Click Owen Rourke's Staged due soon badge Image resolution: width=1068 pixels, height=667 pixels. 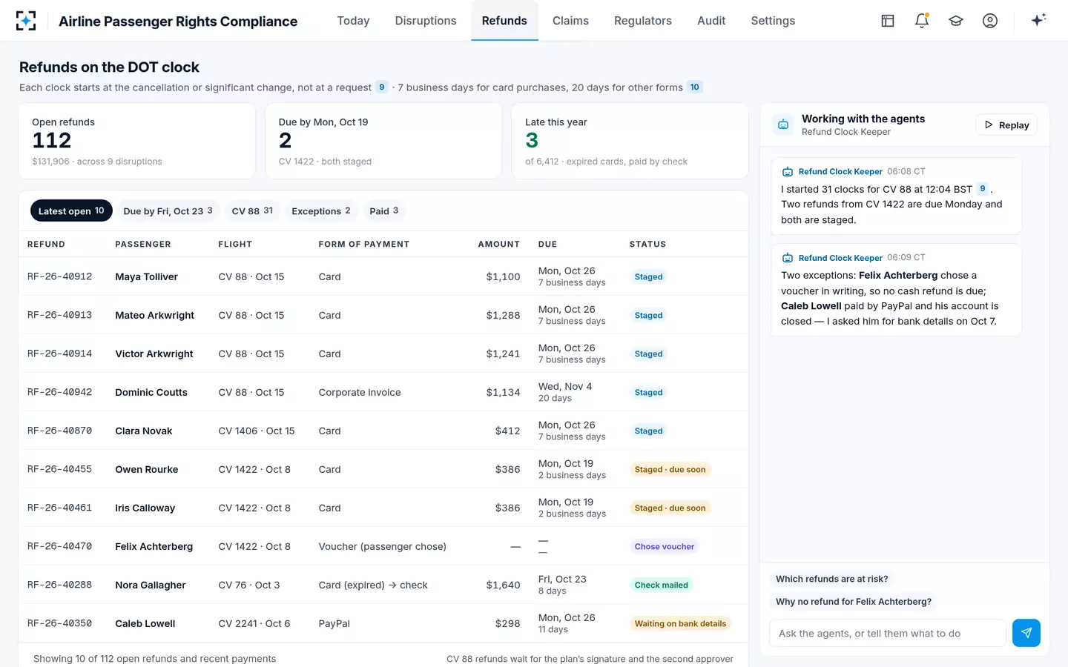tap(670, 469)
